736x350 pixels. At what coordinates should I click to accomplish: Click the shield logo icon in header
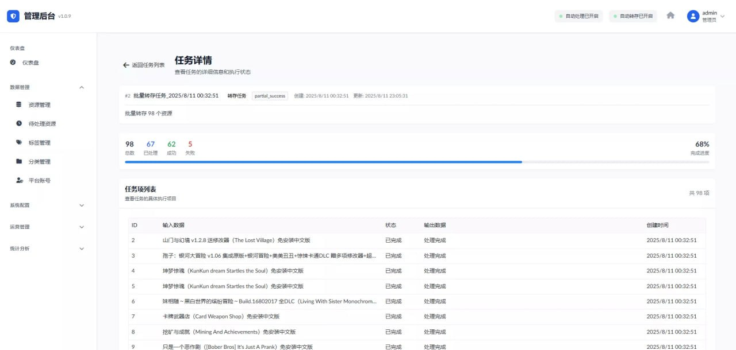(13, 16)
